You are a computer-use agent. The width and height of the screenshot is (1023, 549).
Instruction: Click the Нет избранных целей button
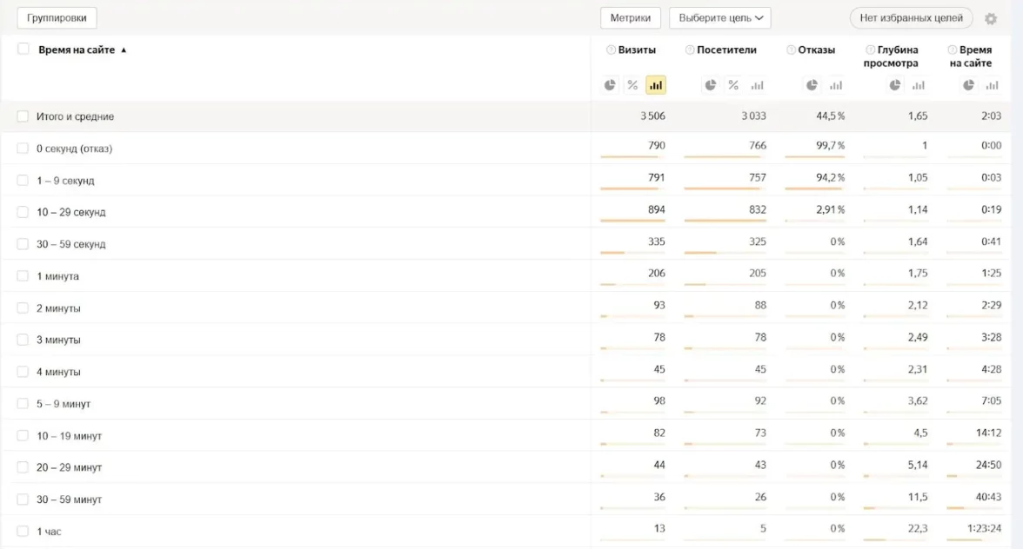[911, 18]
